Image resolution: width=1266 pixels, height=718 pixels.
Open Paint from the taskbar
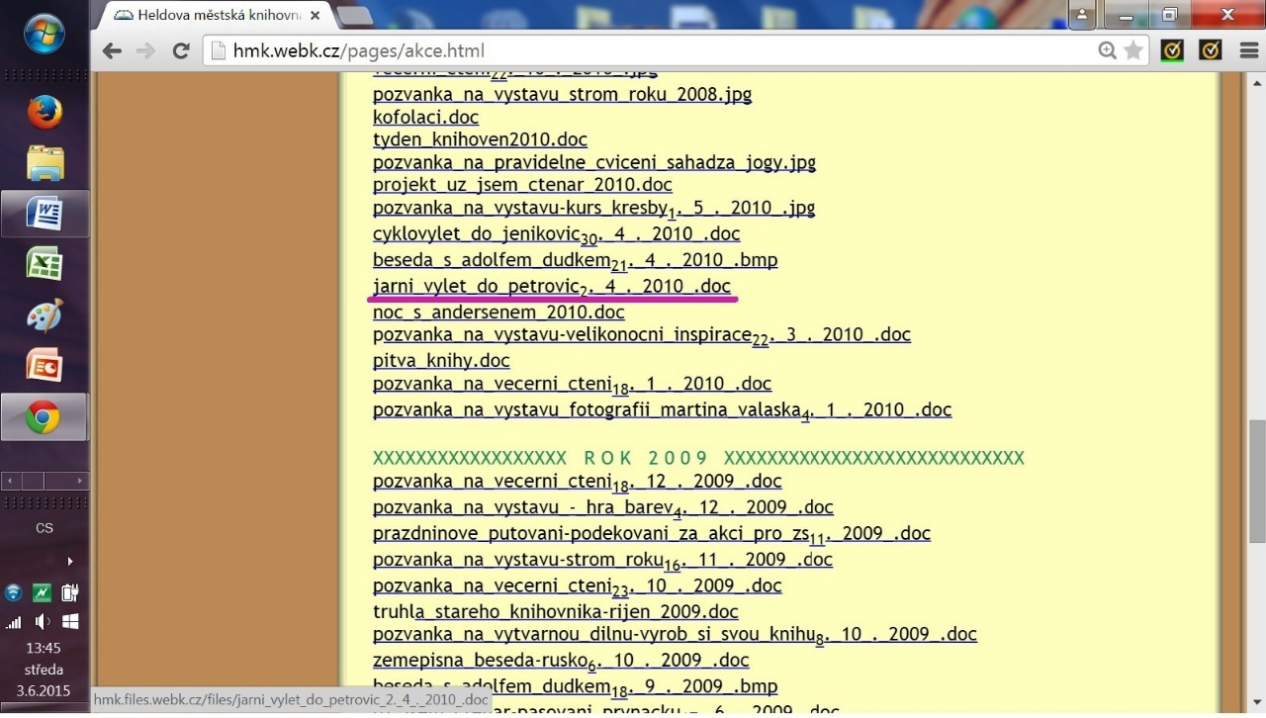tap(45, 315)
